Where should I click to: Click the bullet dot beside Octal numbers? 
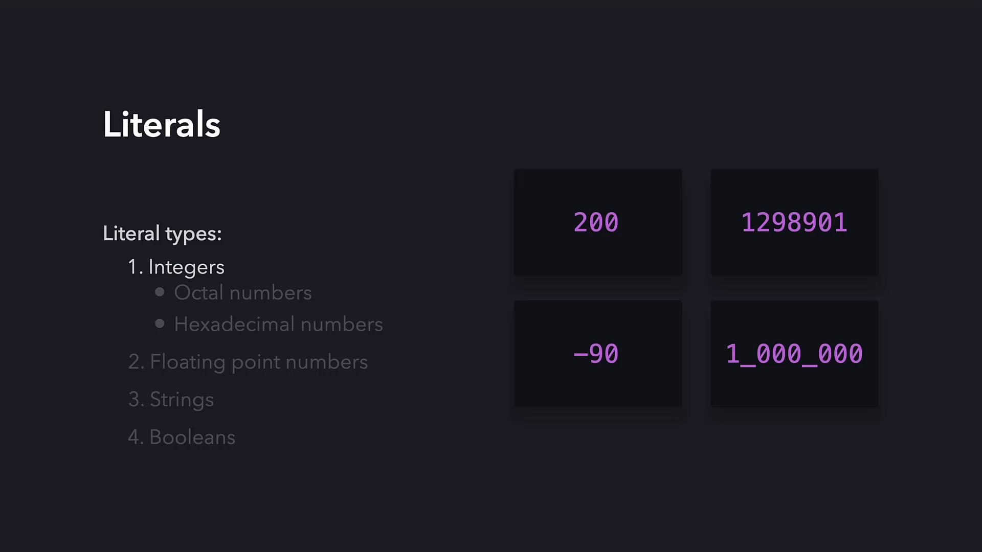[x=160, y=292]
